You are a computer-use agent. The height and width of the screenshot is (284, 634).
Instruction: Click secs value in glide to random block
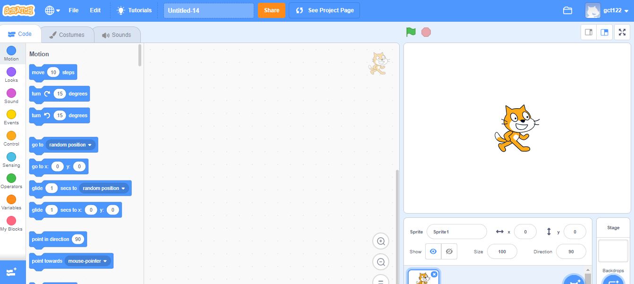51,188
